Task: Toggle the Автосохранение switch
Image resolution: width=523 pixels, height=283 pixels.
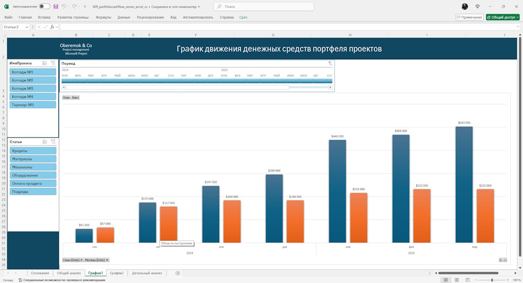Action: (45, 7)
